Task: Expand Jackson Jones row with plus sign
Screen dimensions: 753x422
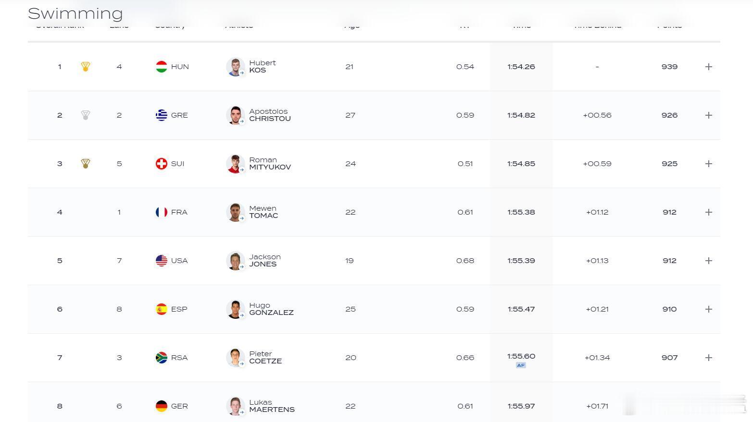Action: [708, 261]
